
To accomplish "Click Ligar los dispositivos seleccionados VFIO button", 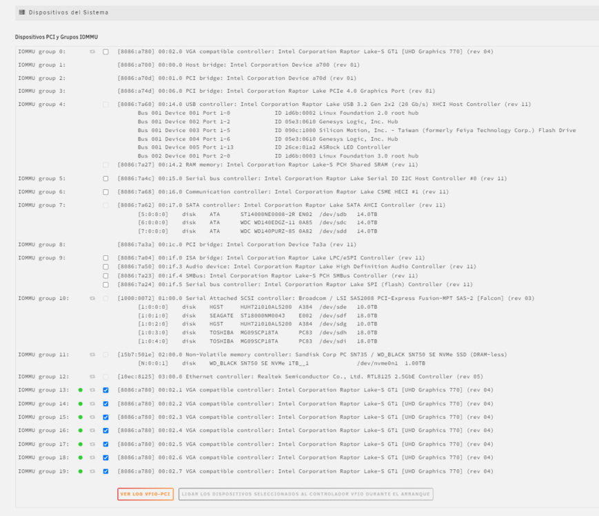I will (305, 494).
